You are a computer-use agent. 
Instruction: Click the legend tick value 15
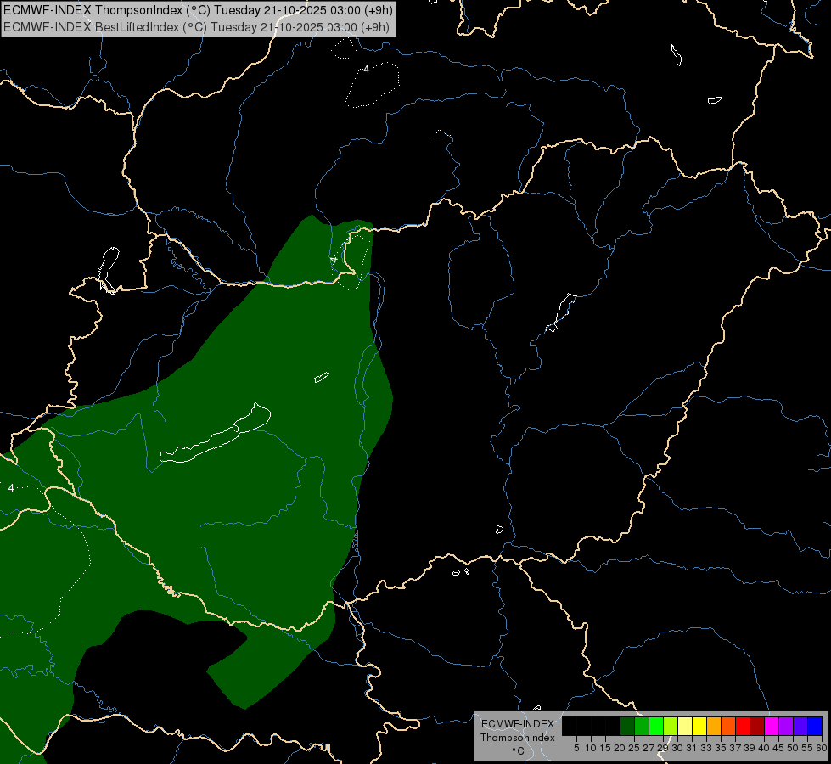point(605,748)
